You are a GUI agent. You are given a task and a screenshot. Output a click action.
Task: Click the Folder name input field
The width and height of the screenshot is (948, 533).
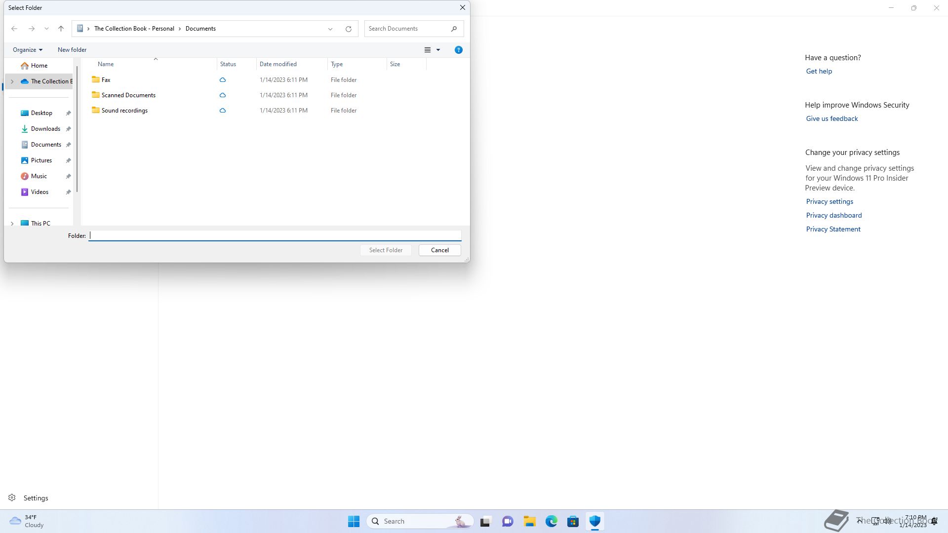click(x=275, y=236)
